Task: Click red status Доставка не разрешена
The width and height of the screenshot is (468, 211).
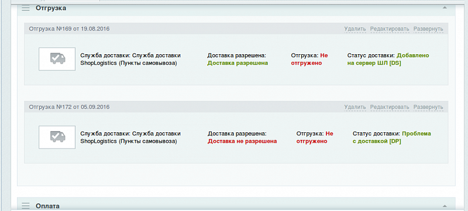Action: pos(242,142)
